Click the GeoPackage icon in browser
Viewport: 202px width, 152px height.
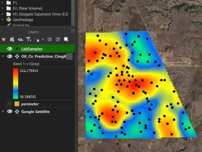[x=9, y=20]
